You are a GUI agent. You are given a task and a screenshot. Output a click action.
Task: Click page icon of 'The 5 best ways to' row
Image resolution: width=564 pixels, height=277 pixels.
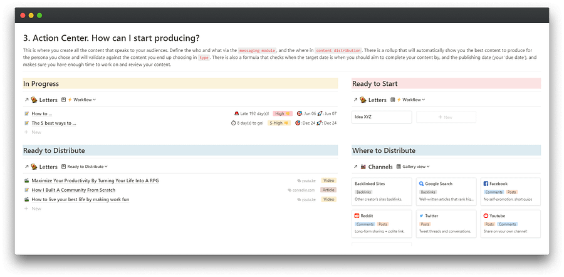[26, 123]
